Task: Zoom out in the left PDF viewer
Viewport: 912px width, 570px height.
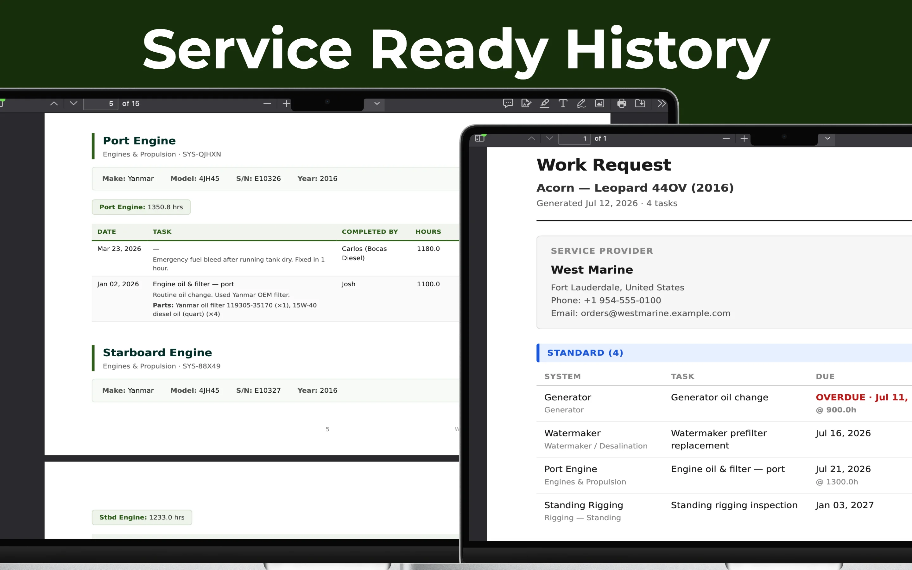Action: coord(267,103)
